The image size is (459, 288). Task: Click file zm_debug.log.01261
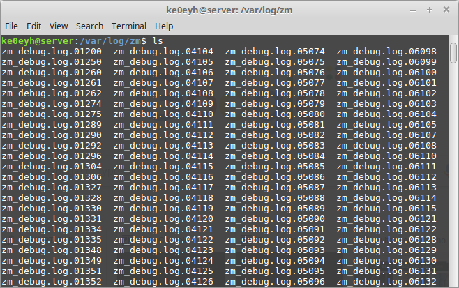click(52, 83)
